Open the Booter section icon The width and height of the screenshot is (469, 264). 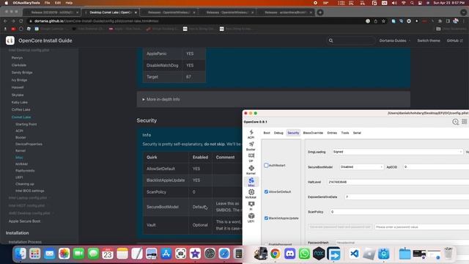pyautogui.click(x=251, y=146)
